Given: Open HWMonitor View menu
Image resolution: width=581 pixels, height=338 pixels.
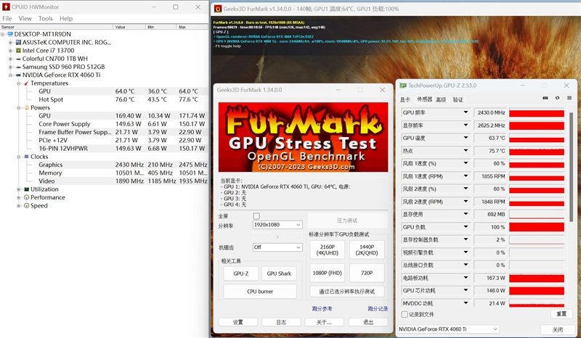Looking at the screenshot, I should [25, 19].
